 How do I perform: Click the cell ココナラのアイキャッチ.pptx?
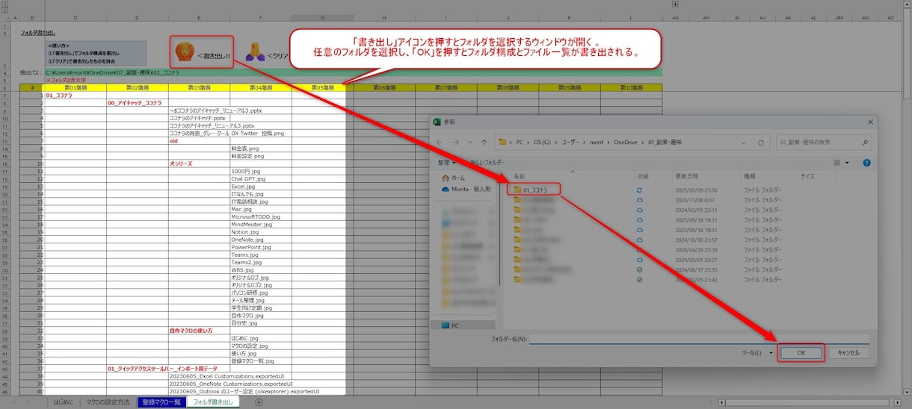197,118
